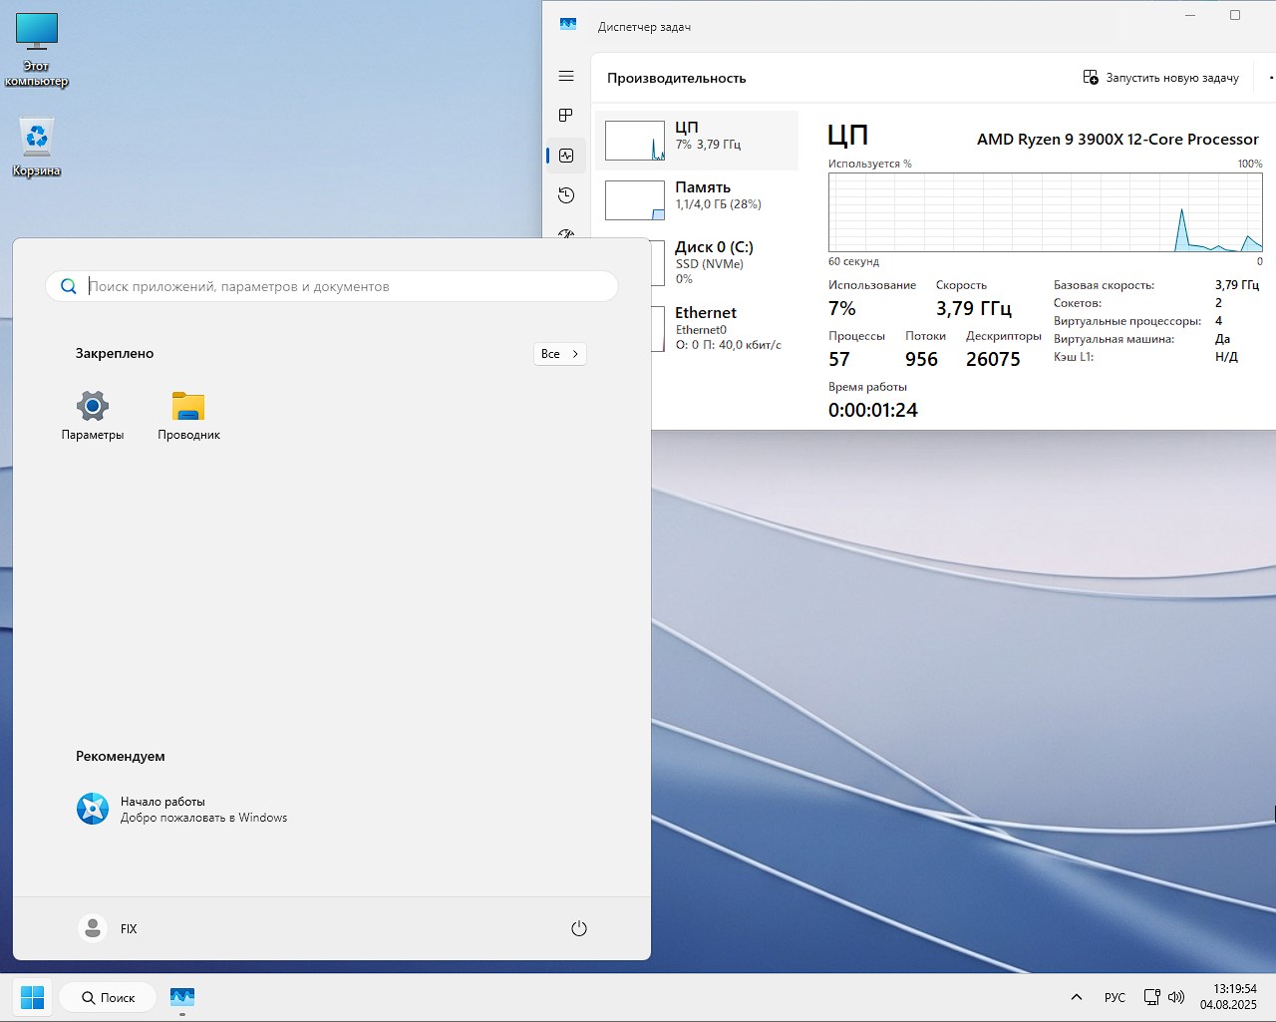
Task: Minimize the Task Manager window
Action: [x=1189, y=15]
